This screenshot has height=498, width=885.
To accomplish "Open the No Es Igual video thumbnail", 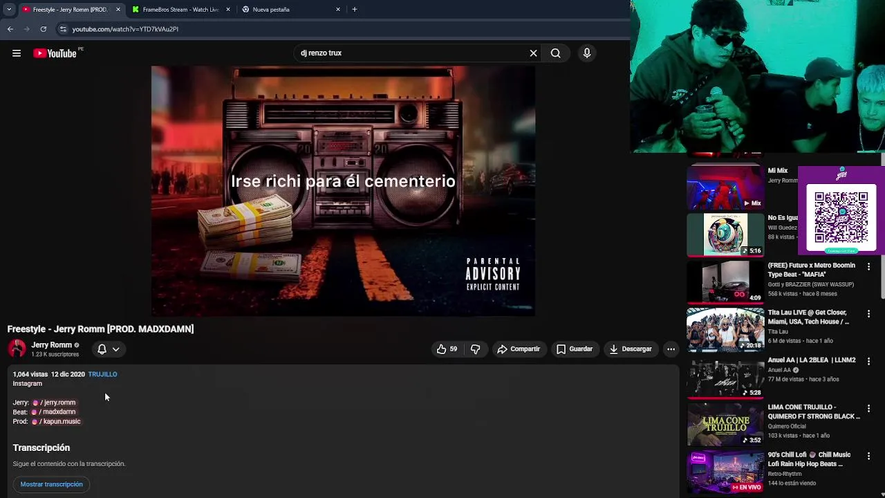I will (x=725, y=234).
